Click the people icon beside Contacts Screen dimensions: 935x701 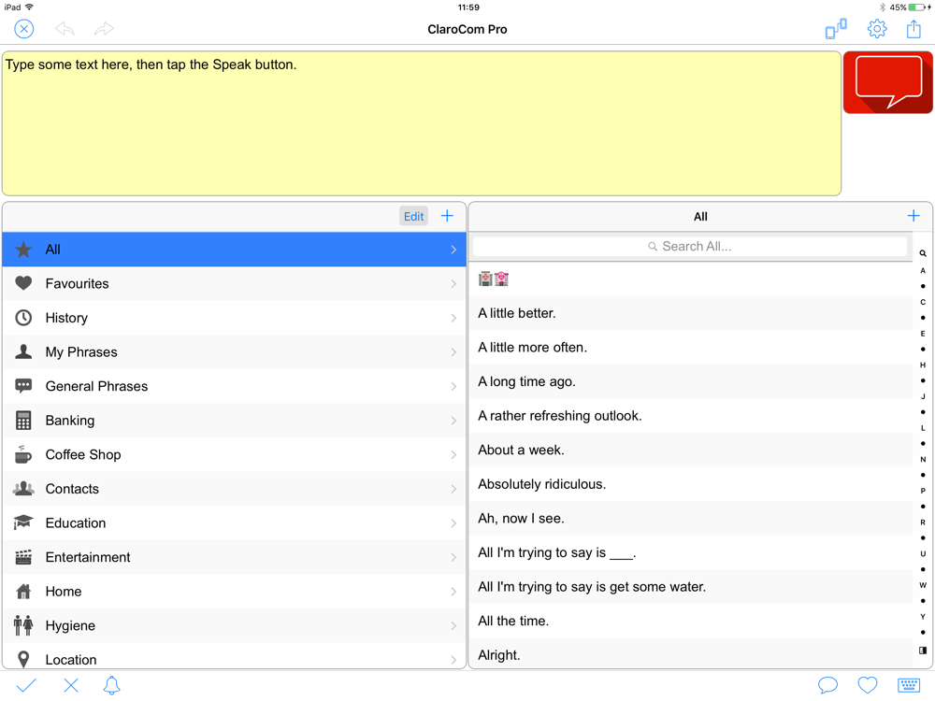coord(23,489)
